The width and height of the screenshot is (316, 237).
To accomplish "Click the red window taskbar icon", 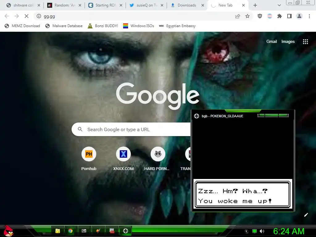I will tap(112, 231).
